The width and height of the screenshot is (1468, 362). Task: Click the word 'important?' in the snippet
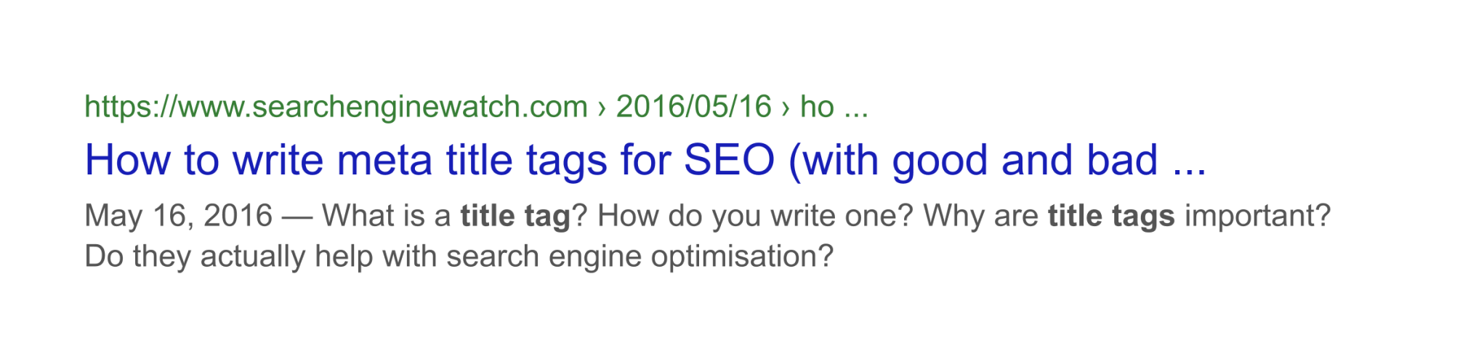(x=1257, y=216)
